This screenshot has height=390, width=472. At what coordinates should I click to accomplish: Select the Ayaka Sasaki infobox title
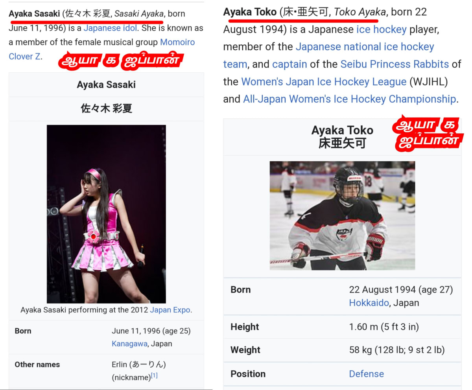pyautogui.click(x=106, y=85)
